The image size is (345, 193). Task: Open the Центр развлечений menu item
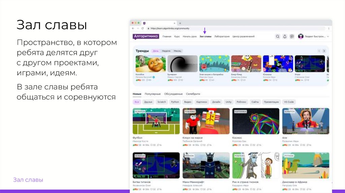click(243, 36)
